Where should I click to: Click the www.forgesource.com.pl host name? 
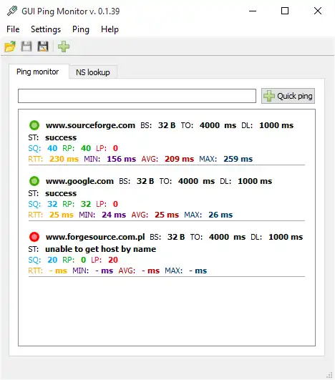click(95, 237)
